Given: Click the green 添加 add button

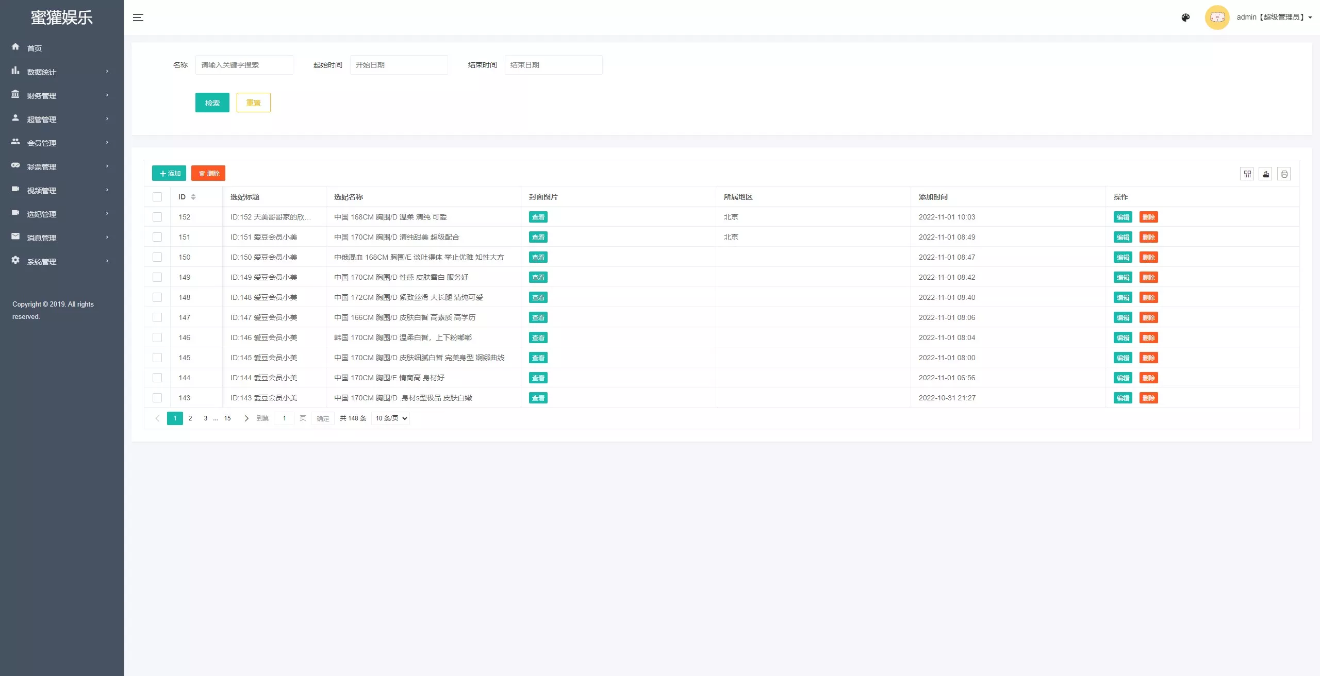Looking at the screenshot, I should pos(169,174).
